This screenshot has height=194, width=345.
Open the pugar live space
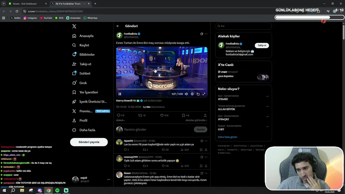[x=243, y=74]
